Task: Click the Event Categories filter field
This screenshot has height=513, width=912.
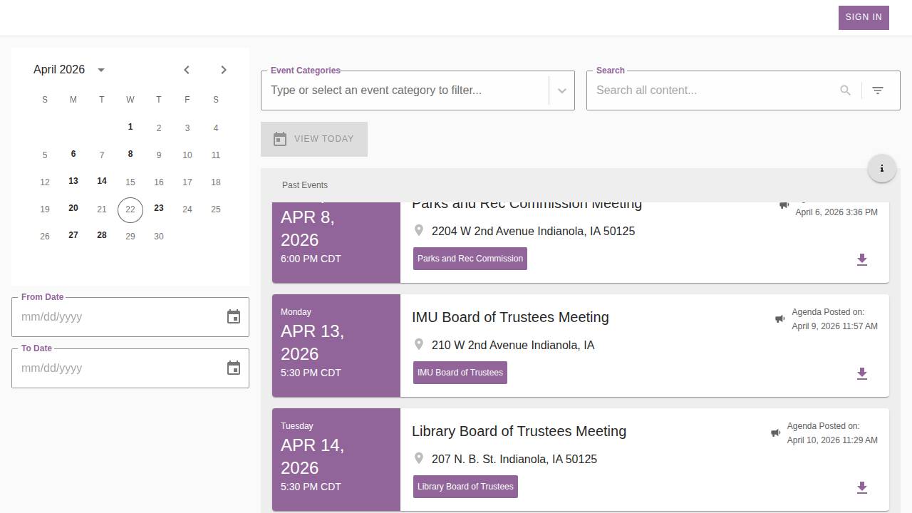Action: [404, 90]
